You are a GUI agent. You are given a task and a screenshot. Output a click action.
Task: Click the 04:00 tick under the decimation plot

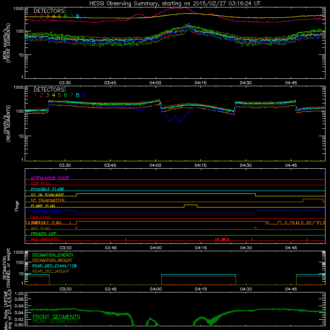tap(156, 289)
